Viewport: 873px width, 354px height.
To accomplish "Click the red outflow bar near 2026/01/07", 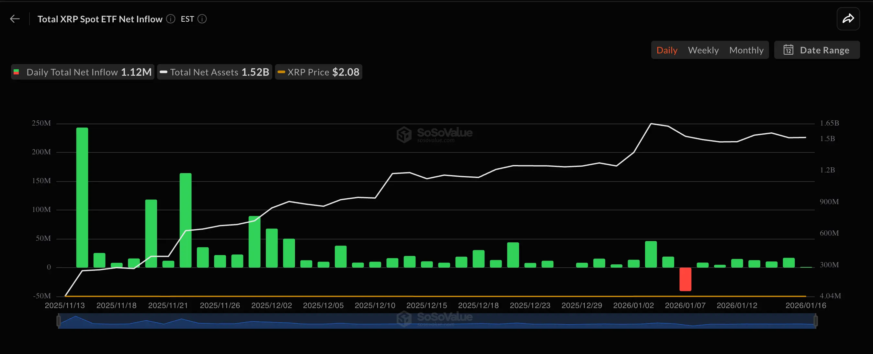I will [685, 279].
